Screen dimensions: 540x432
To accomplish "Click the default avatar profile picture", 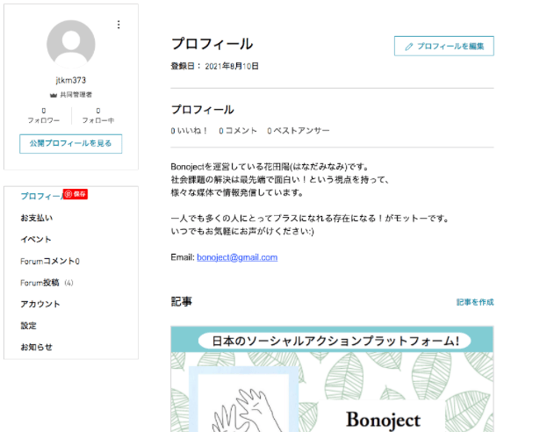I will click(x=70, y=44).
